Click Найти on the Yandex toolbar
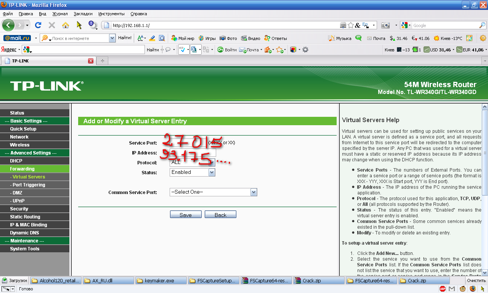The image size is (488, 293). click(x=152, y=49)
